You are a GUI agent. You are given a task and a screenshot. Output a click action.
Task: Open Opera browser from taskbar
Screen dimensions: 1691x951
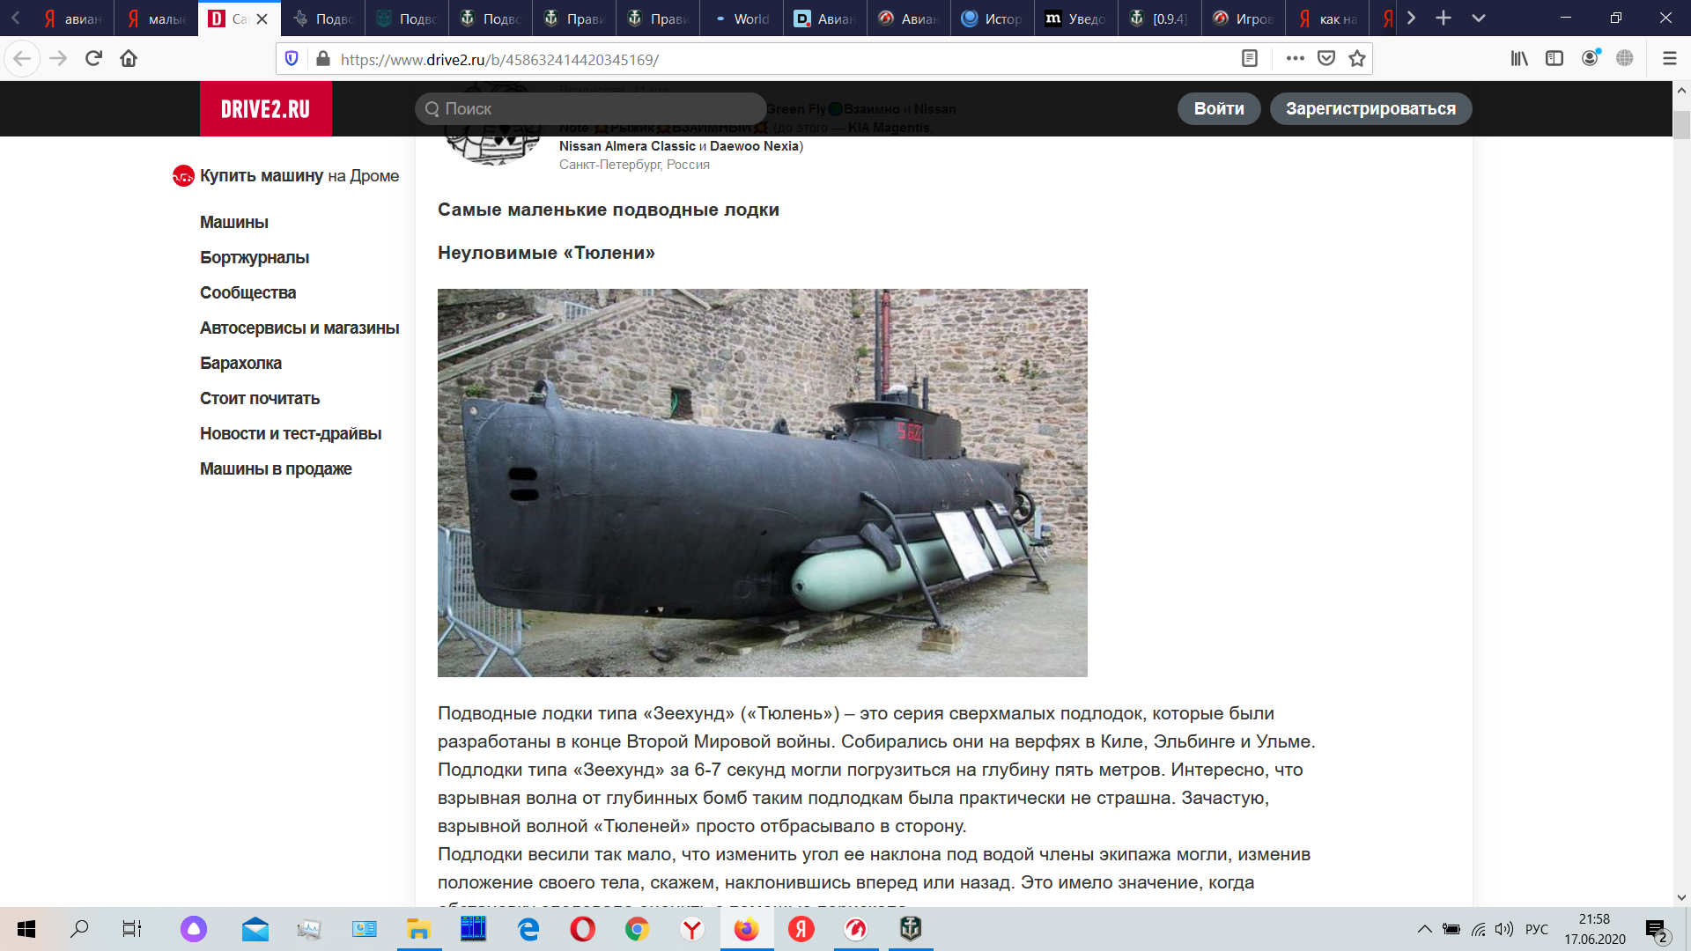point(582,929)
